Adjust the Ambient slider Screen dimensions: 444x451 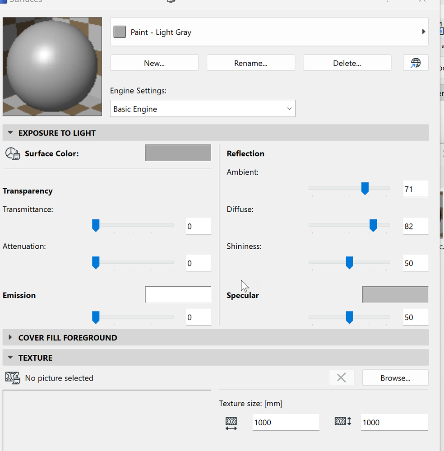coord(365,188)
